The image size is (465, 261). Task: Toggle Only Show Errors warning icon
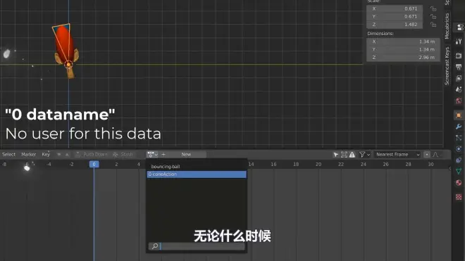pyautogui.click(x=352, y=154)
